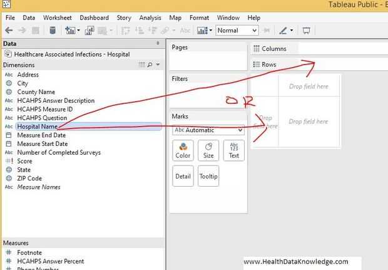
Task: Open the mark type dropdown showing Automatic
Action: [x=208, y=130]
